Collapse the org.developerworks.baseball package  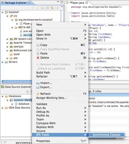tap(12, 20)
